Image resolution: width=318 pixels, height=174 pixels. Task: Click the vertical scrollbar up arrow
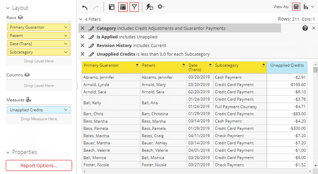315,64
